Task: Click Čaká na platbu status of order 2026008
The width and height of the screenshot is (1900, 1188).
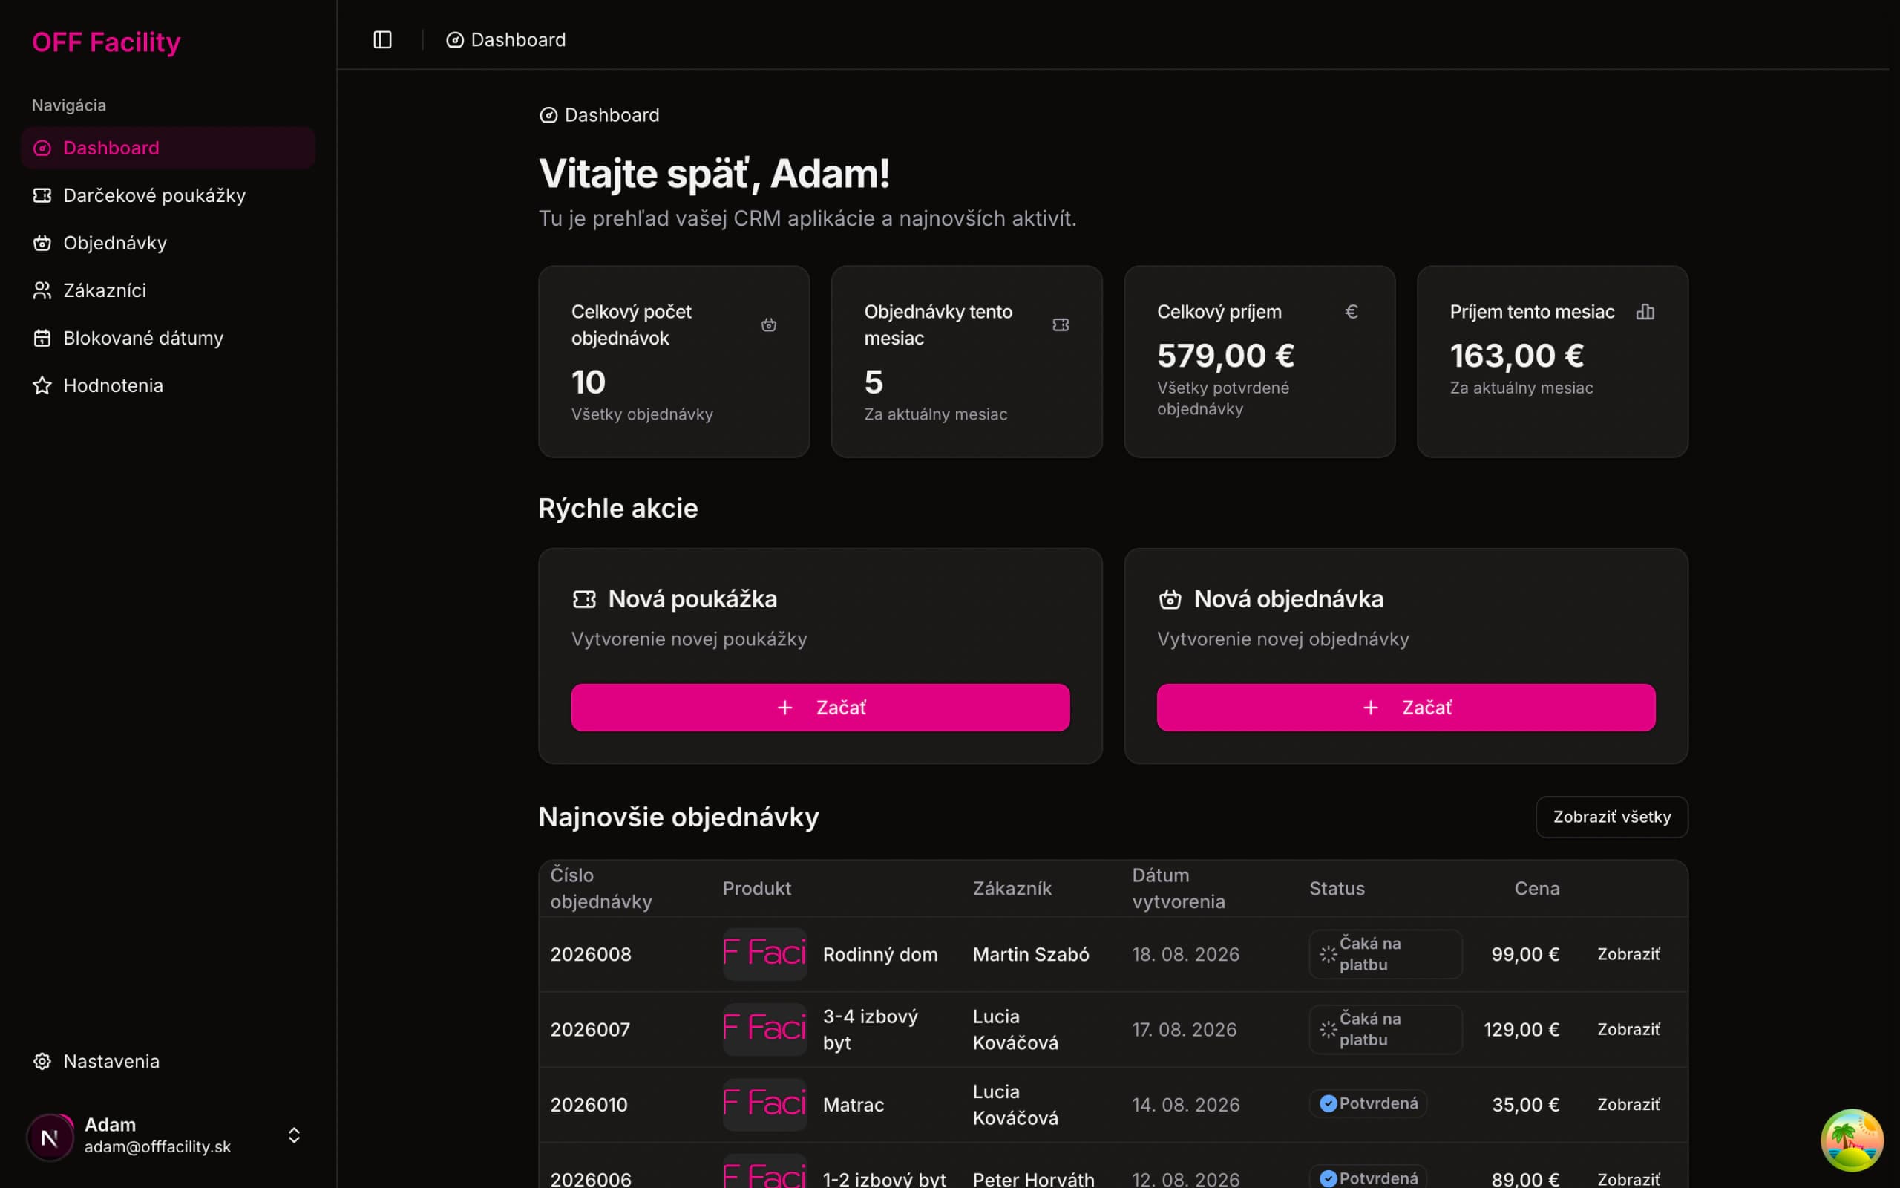Action: point(1385,954)
